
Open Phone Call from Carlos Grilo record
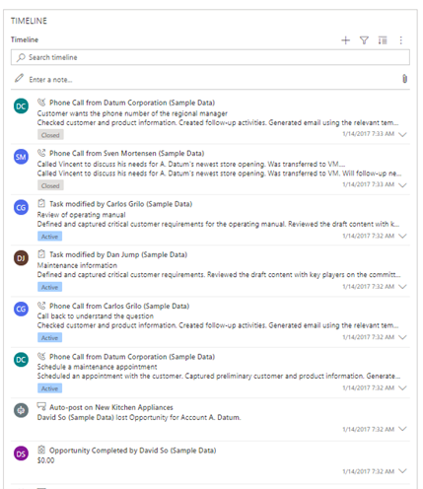click(119, 306)
